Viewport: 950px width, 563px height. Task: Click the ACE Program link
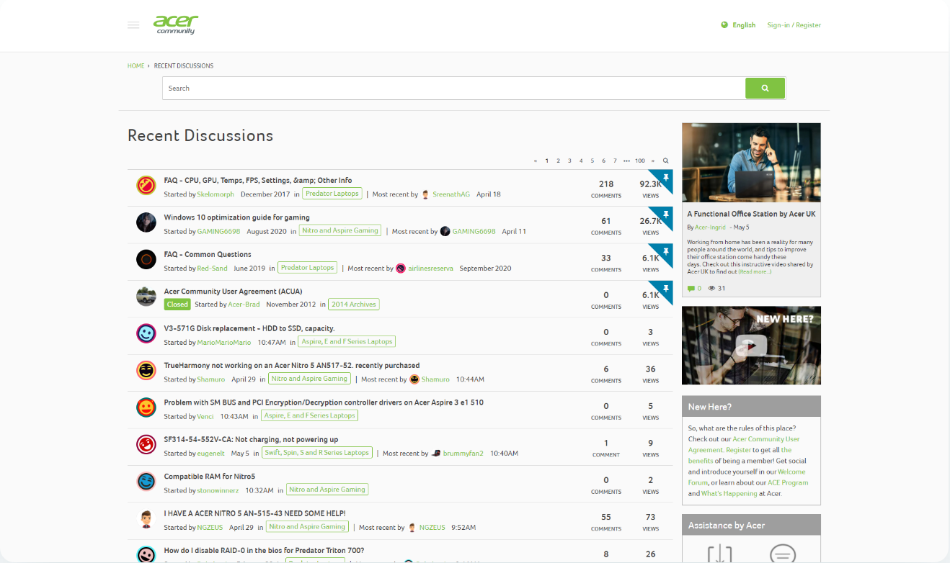coord(789,482)
